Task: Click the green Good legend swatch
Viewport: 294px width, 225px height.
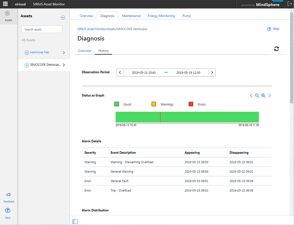Action: [117, 104]
